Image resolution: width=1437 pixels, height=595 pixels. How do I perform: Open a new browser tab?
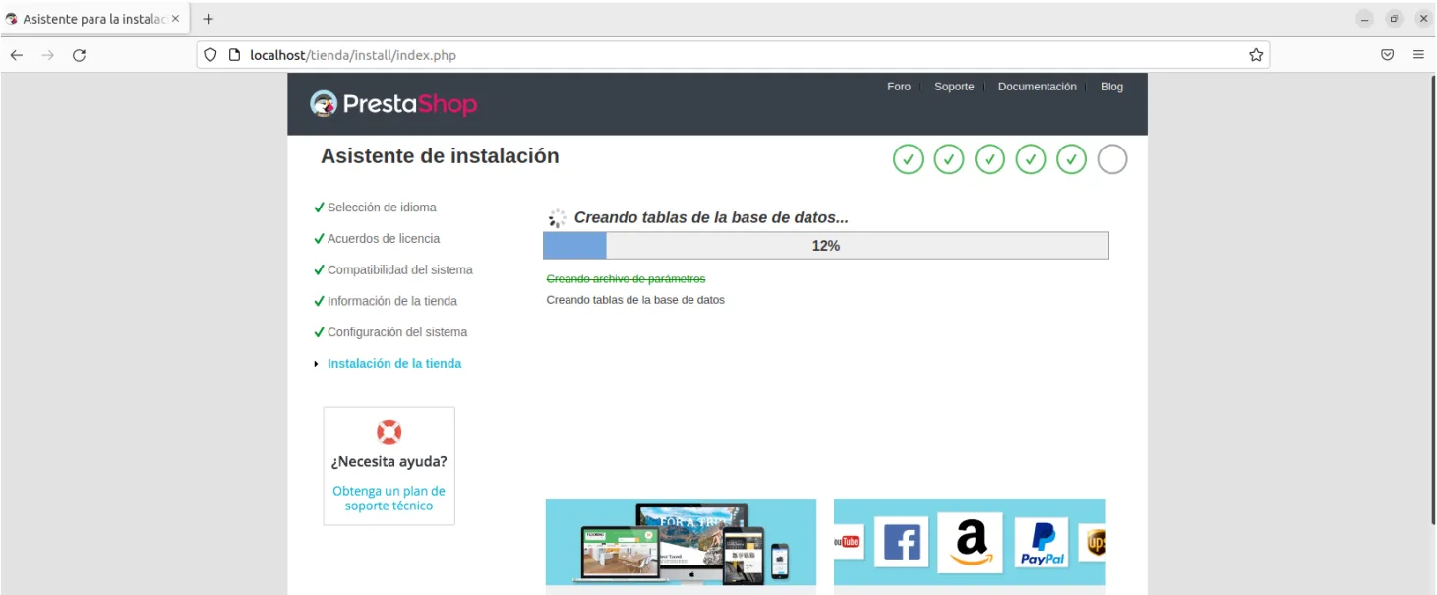click(x=208, y=19)
